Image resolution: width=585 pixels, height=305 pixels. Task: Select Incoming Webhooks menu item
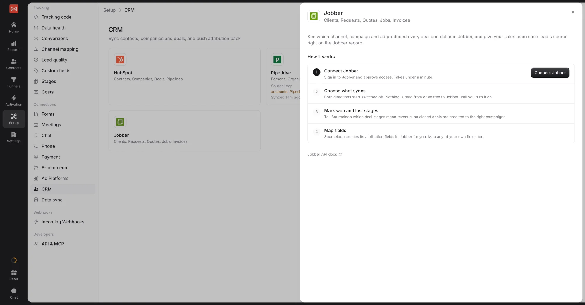[63, 222]
